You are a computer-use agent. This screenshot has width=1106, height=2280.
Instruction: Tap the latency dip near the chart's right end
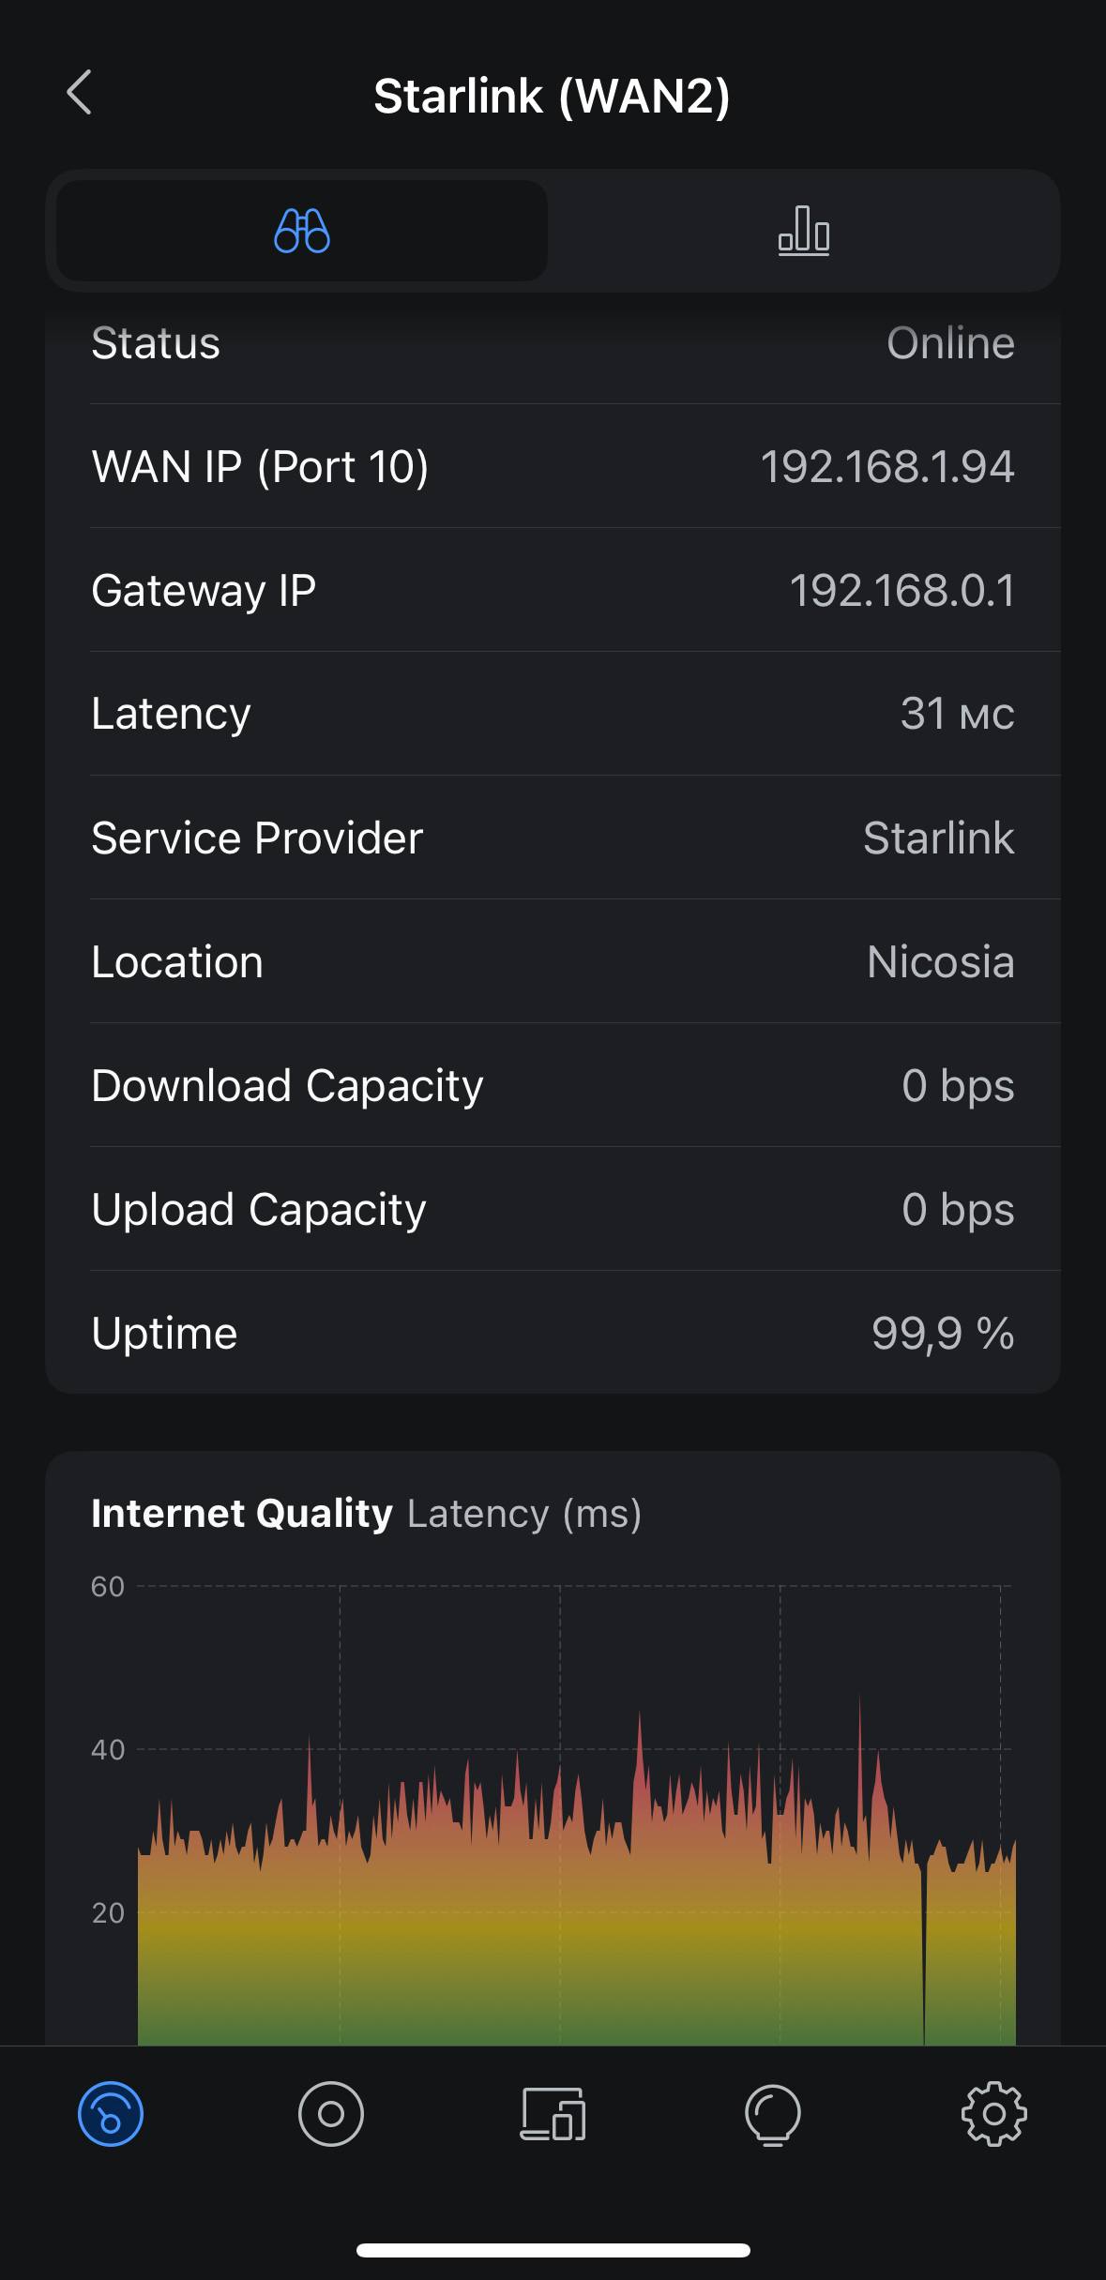(924, 1951)
